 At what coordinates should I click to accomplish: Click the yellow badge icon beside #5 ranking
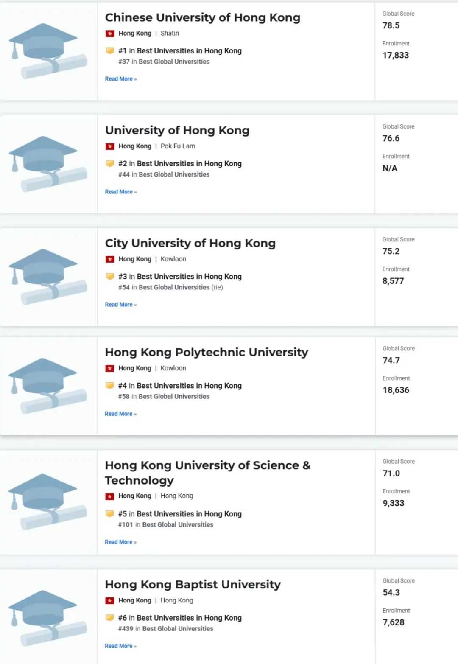[x=110, y=513]
